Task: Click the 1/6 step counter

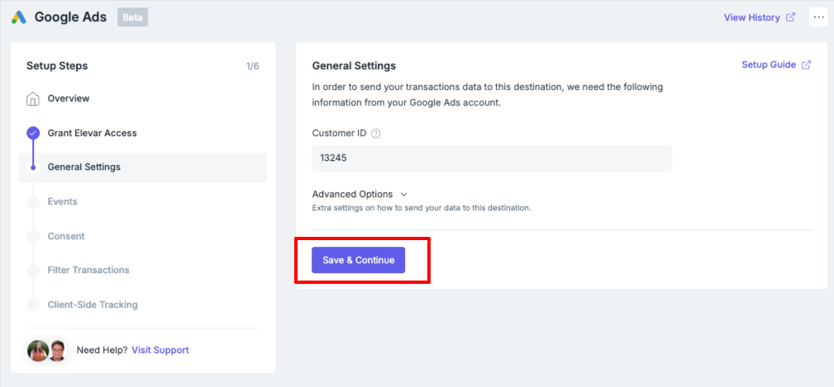Action: 252,66
